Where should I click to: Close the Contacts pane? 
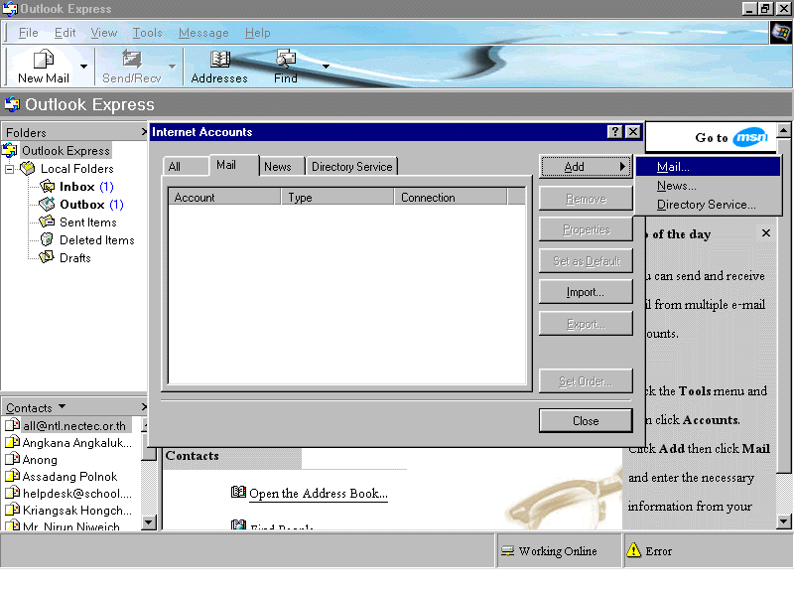(x=144, y=407)
